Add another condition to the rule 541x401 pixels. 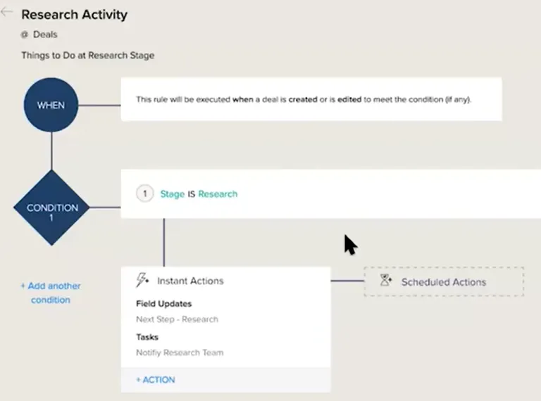(x=51, y=293)
